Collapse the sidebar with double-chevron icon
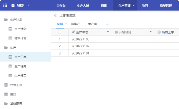This screenshot has height=109, width=179. [x=56, y=15]
